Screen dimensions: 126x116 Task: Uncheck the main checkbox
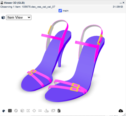(60, 11)
